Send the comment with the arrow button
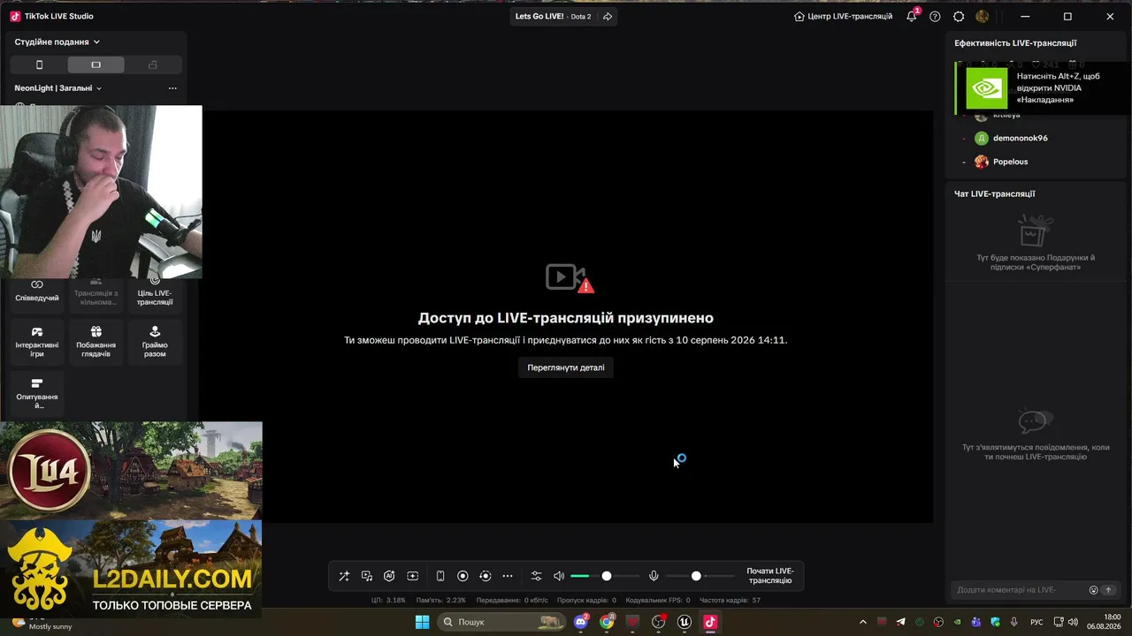The image size is (1132, 636). (x=1108, y=590)
